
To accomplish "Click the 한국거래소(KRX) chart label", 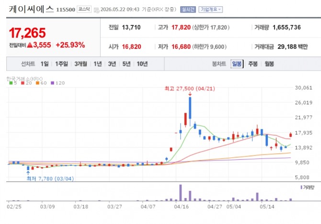I will (24, 79).
